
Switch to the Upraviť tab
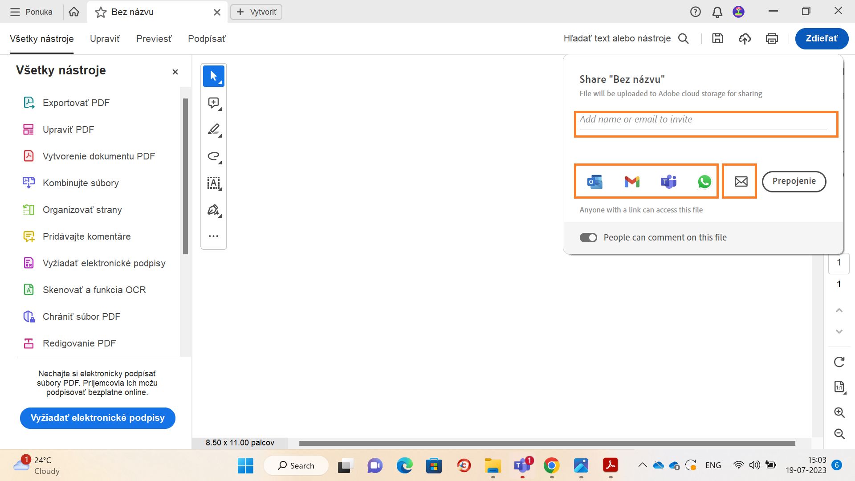coord(105,39)
